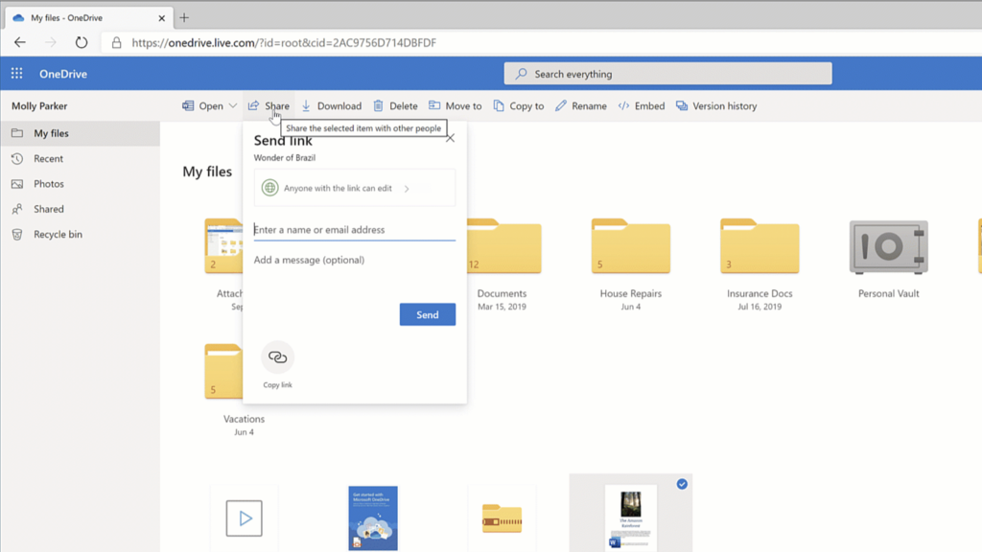This screenshot has width=982, height=552.
Task: Click Download in the command bar
Action: [x=331, y=105]
